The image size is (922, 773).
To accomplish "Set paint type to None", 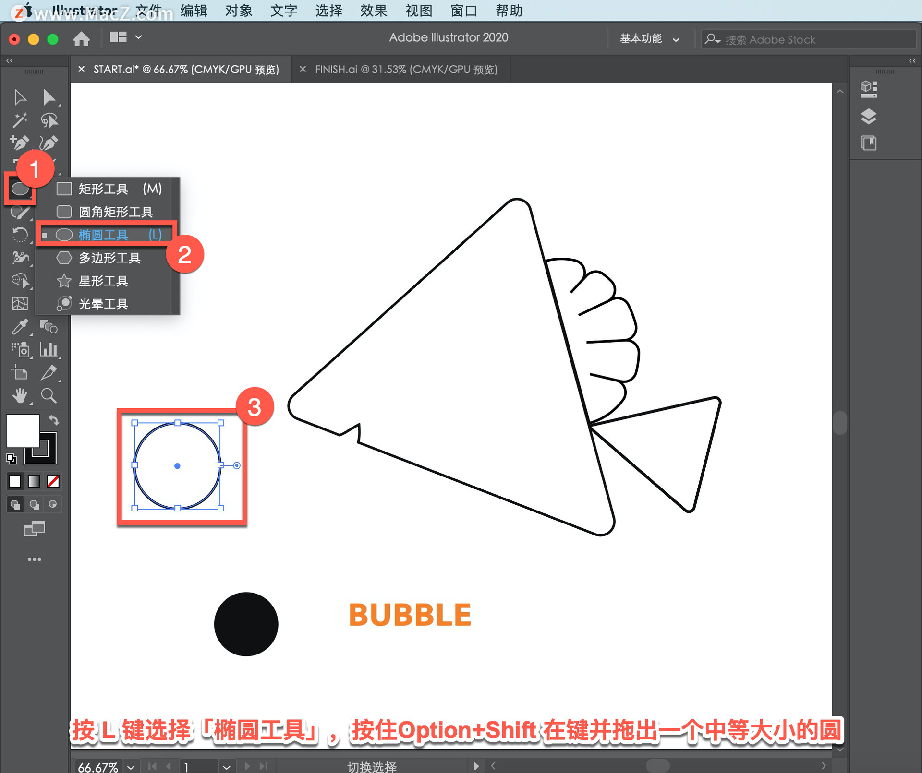I will click(53, 481).
